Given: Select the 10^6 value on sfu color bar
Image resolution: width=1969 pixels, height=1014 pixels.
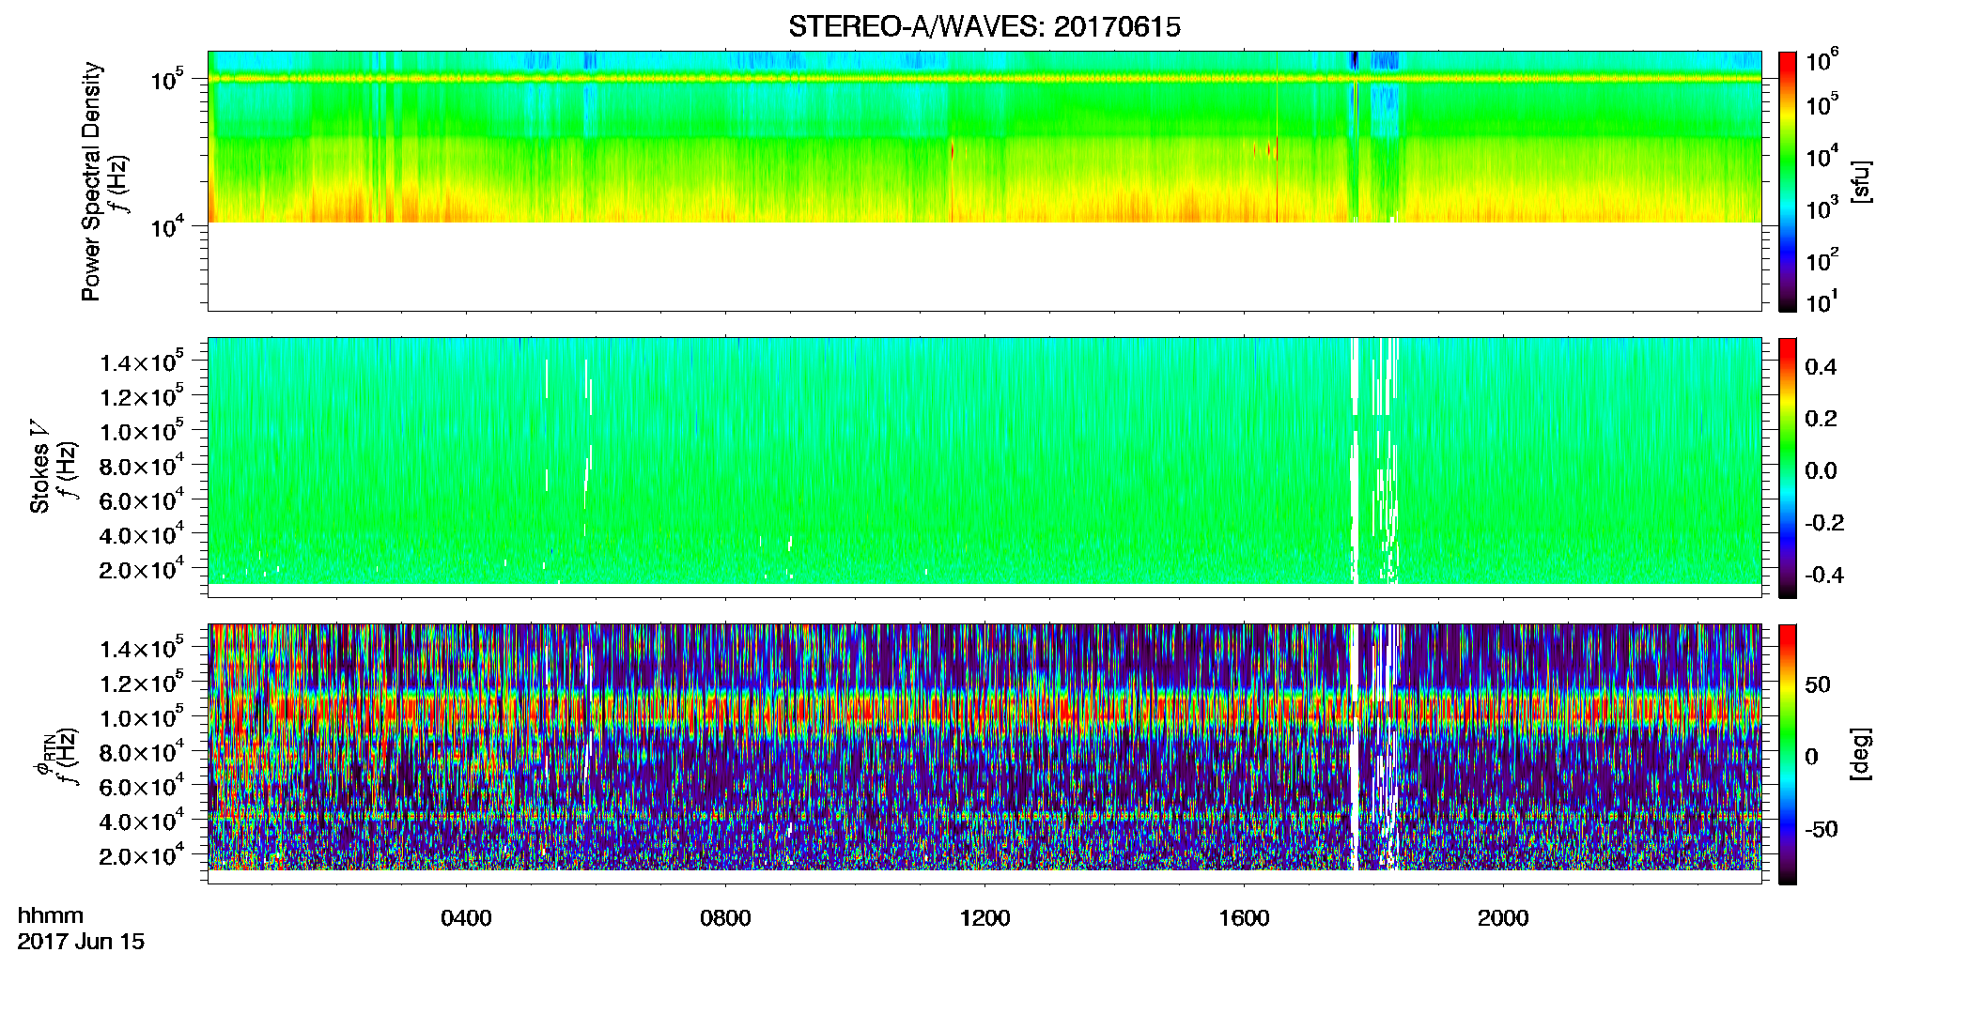Looking at the screenshot, I should [x=1822, y=61].
